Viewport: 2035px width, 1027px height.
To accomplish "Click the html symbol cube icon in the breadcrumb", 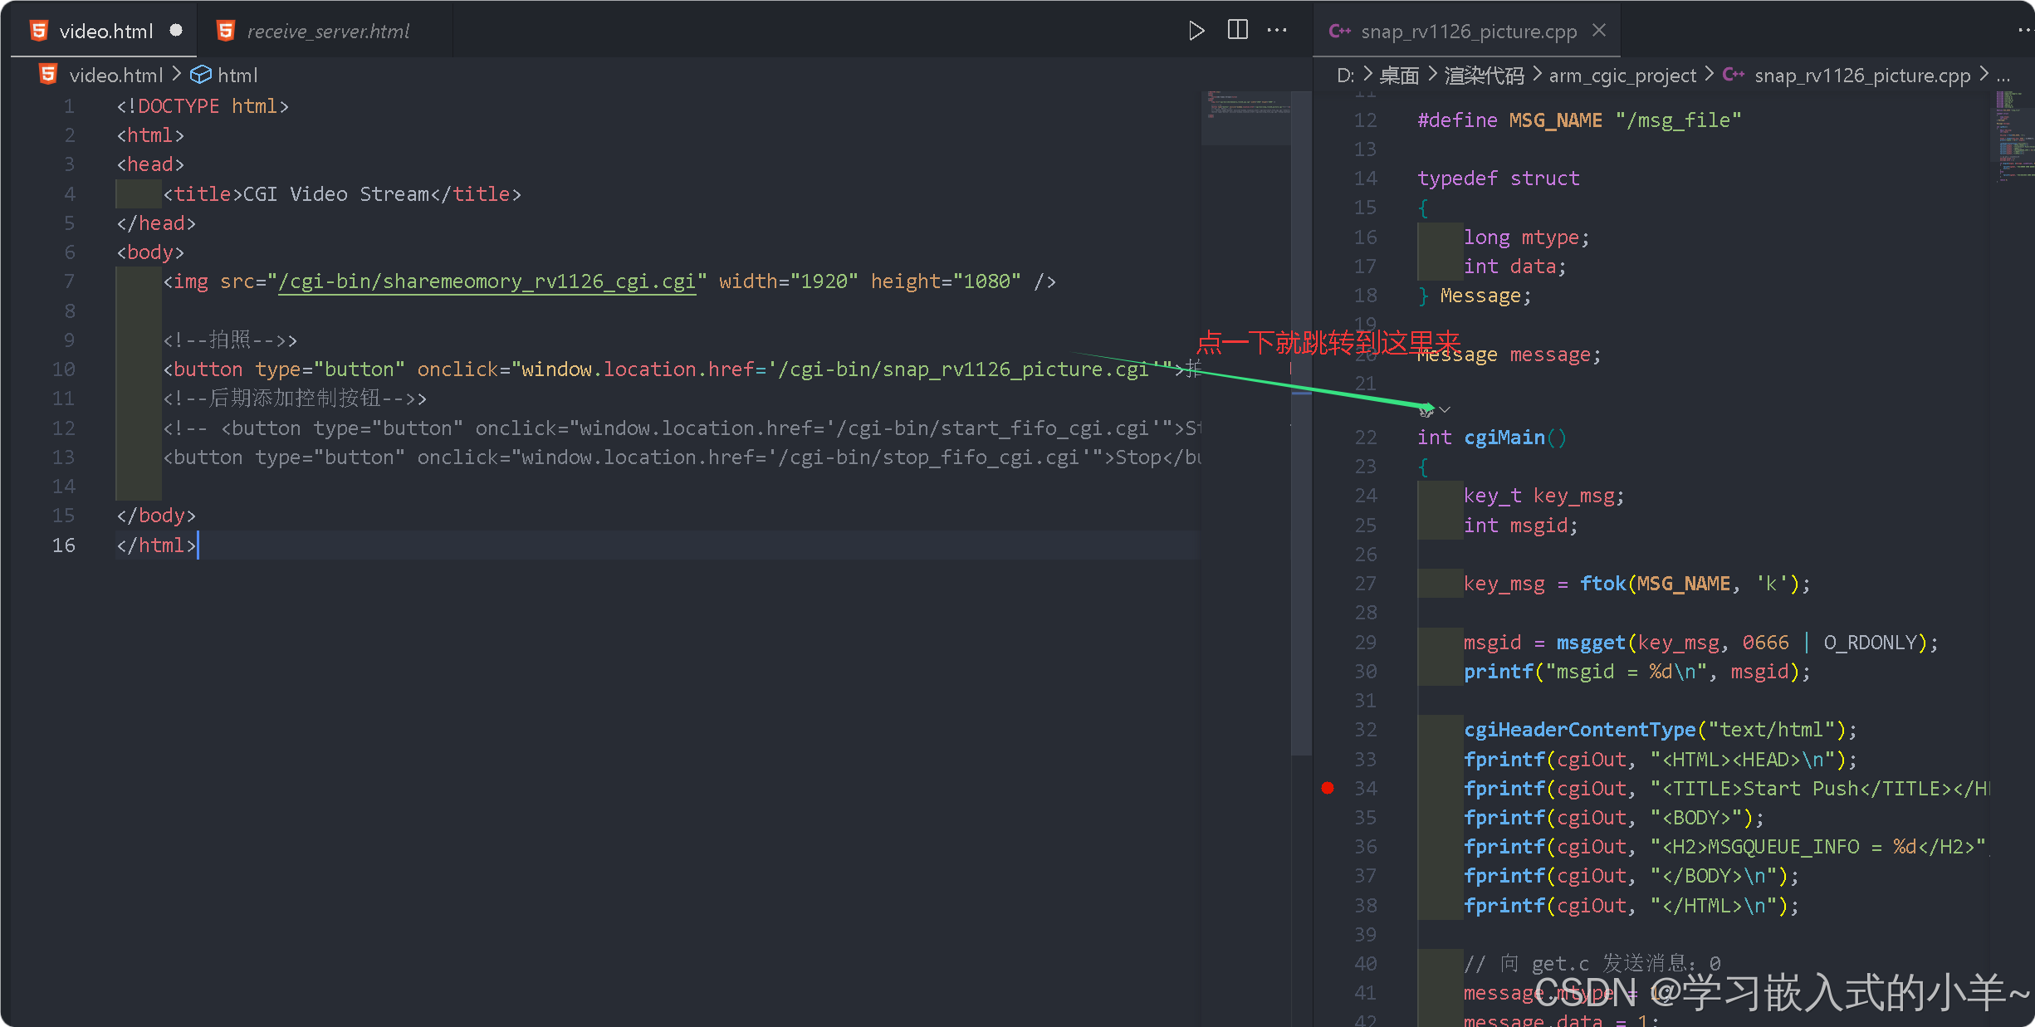I will tap(201, 75).
